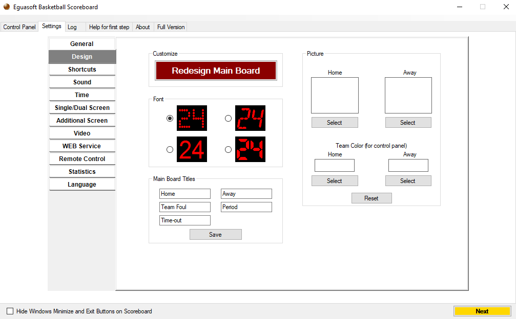Open Video settings section
The image size is (516, 319).
coord(82,133)
